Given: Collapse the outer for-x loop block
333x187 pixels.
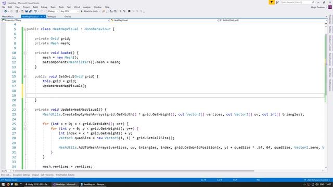Looking at the screenshot, I should pos(25,124).
